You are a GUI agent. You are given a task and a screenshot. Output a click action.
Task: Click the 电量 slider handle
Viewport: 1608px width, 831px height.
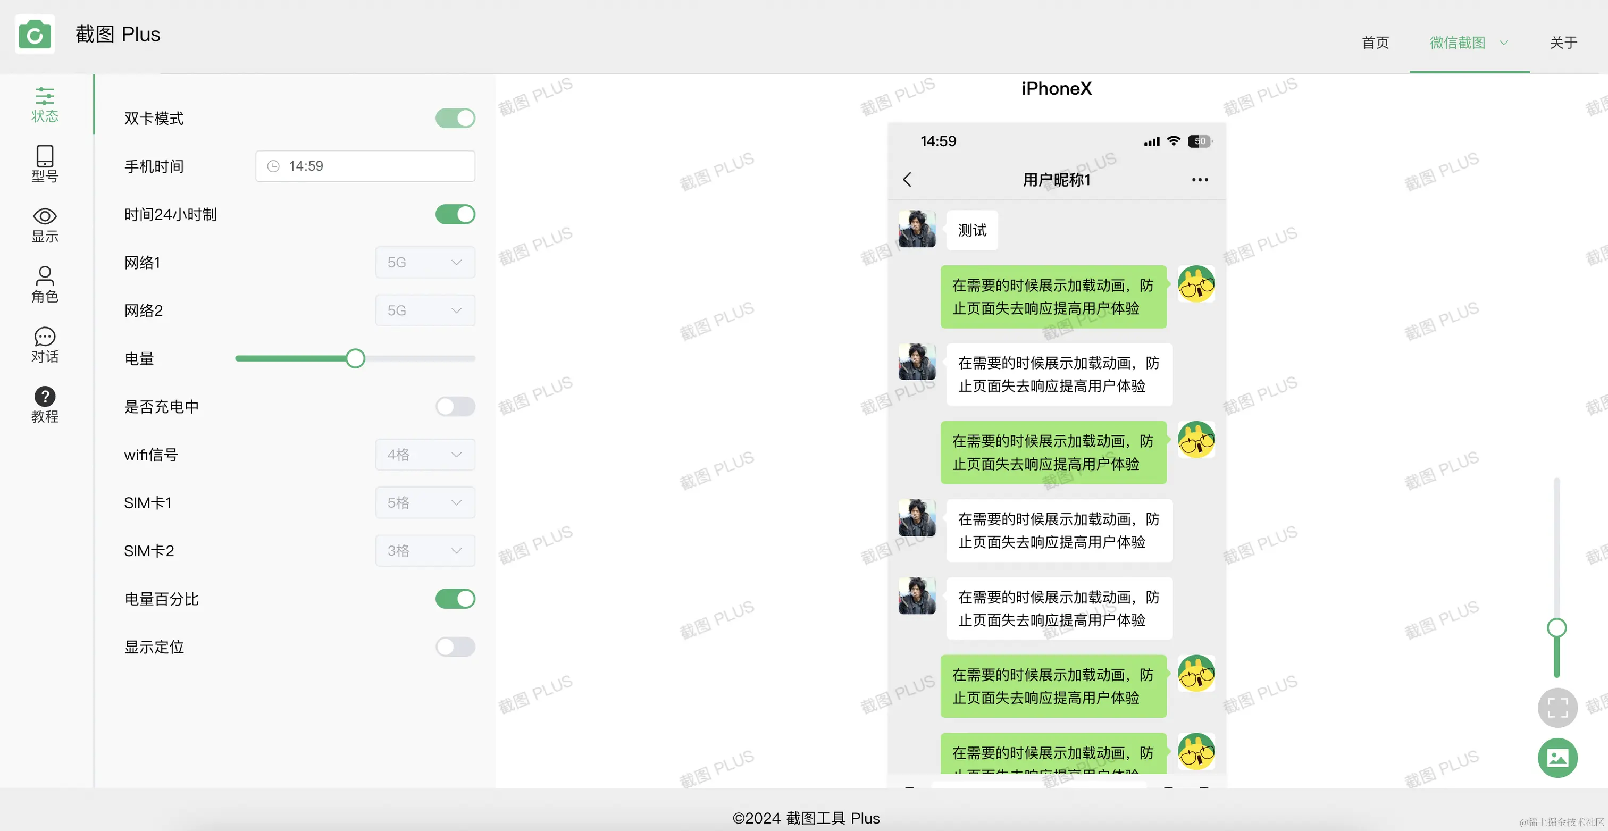(x=355, y=358)
